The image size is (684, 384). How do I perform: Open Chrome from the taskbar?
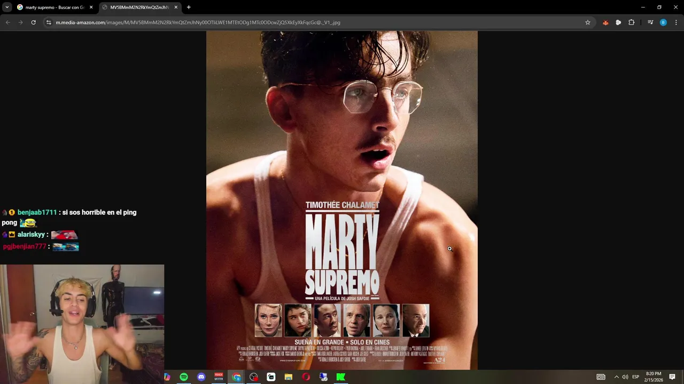coord(236,377)
